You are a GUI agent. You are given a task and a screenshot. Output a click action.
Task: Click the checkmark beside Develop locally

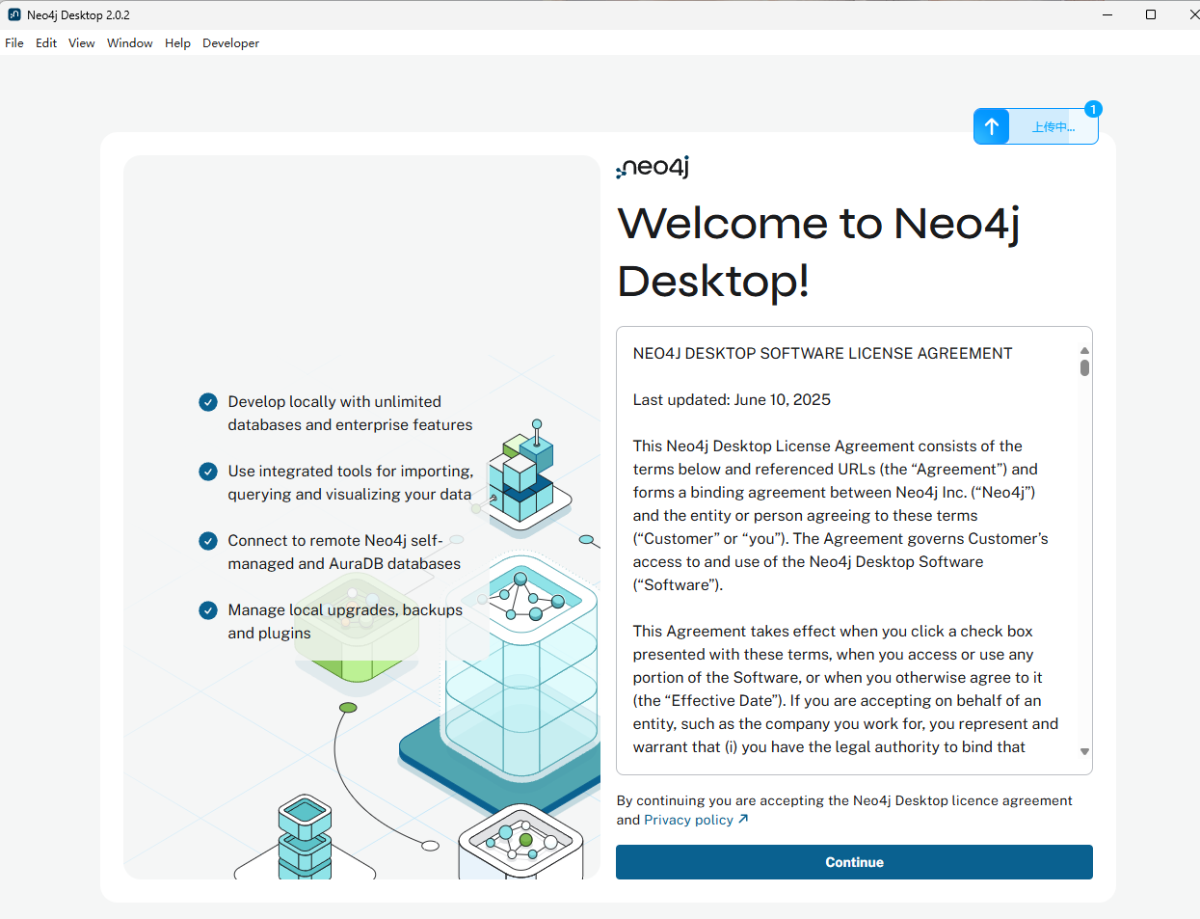point(208,402)
